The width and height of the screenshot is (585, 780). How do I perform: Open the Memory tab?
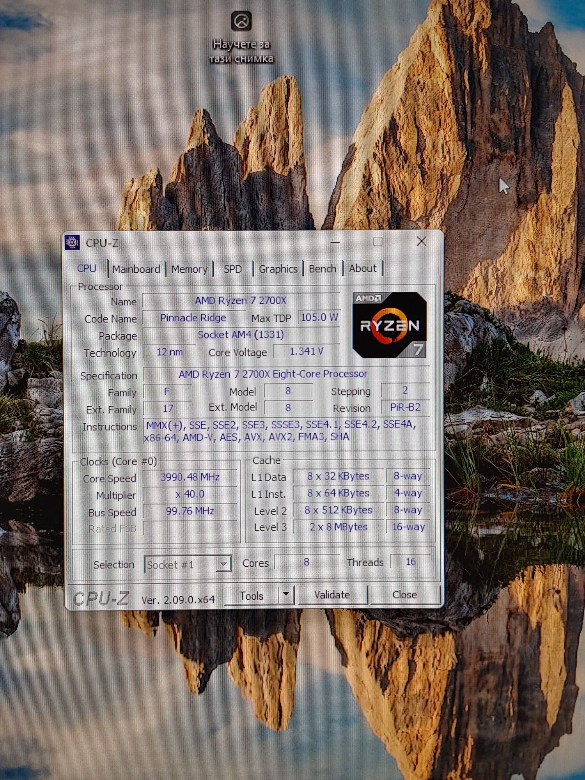coord(190,269)
